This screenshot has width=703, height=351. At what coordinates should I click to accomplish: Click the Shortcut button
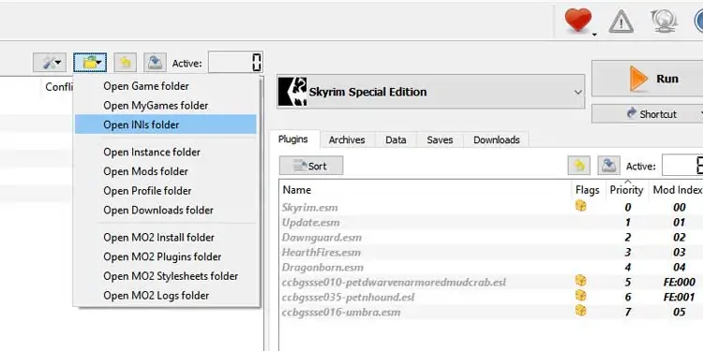(648, 113)
